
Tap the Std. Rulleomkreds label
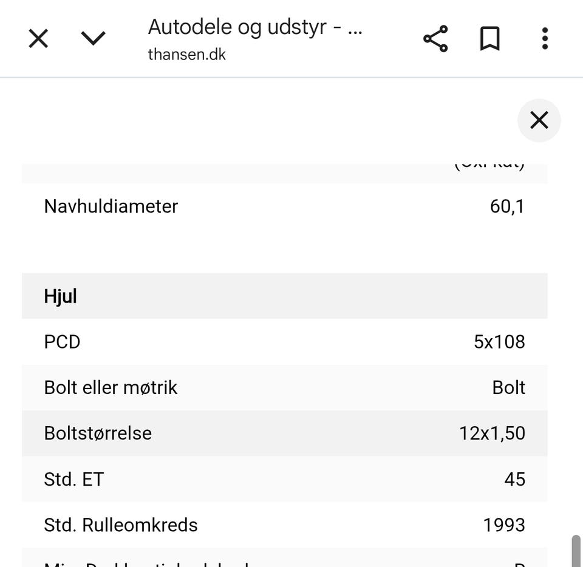121,525
